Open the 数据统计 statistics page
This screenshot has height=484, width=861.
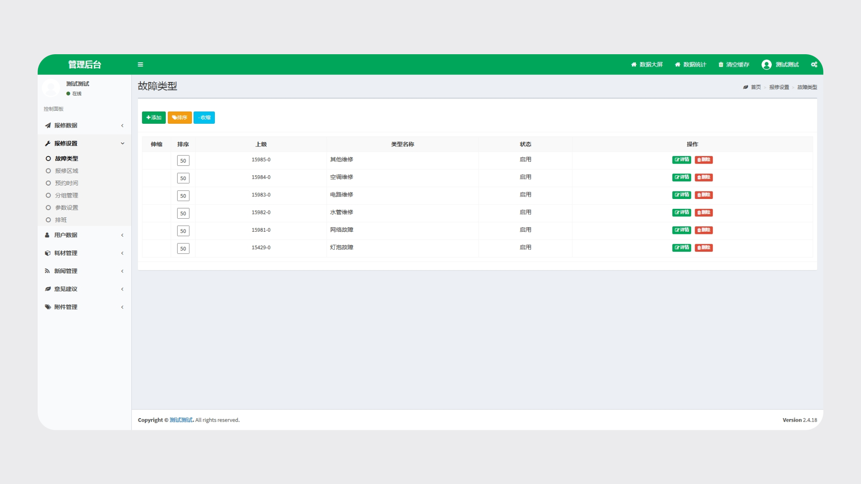(x=691, y=65)
